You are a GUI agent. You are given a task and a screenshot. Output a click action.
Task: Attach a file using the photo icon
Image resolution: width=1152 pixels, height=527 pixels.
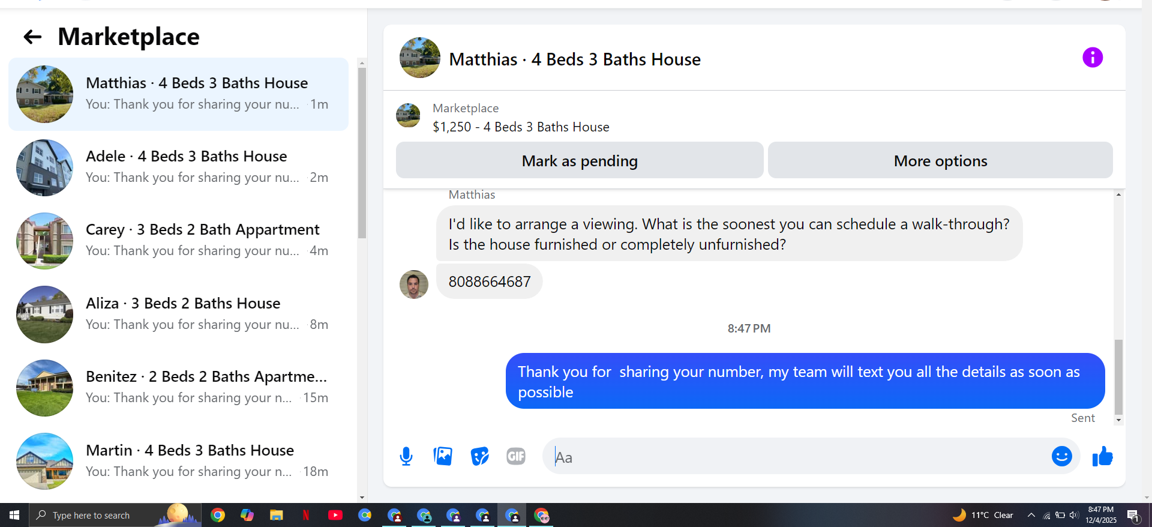(x=443, y=457)
